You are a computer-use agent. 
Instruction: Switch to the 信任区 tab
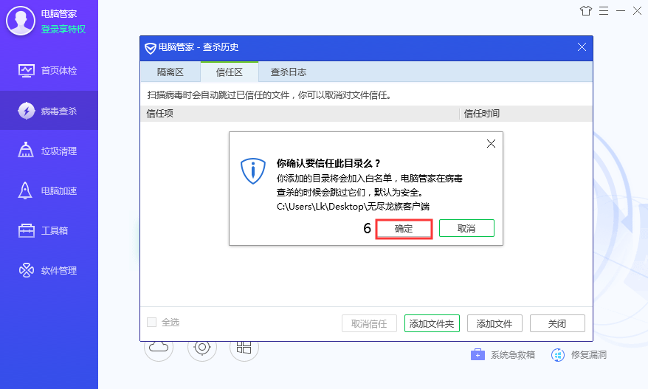(x=230, y=72)
